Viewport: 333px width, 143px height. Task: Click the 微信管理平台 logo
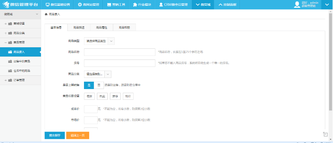tap(20, 4)
